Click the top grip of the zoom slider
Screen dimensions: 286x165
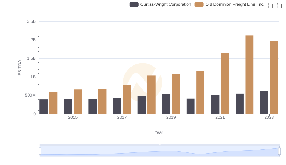[159, 145]
